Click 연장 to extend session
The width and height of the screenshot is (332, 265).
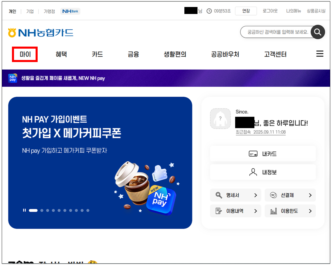pos(246,11)
